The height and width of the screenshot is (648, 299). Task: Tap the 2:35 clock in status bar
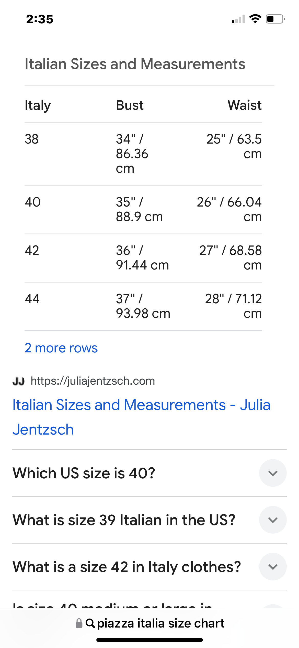(x=40, y=19)
